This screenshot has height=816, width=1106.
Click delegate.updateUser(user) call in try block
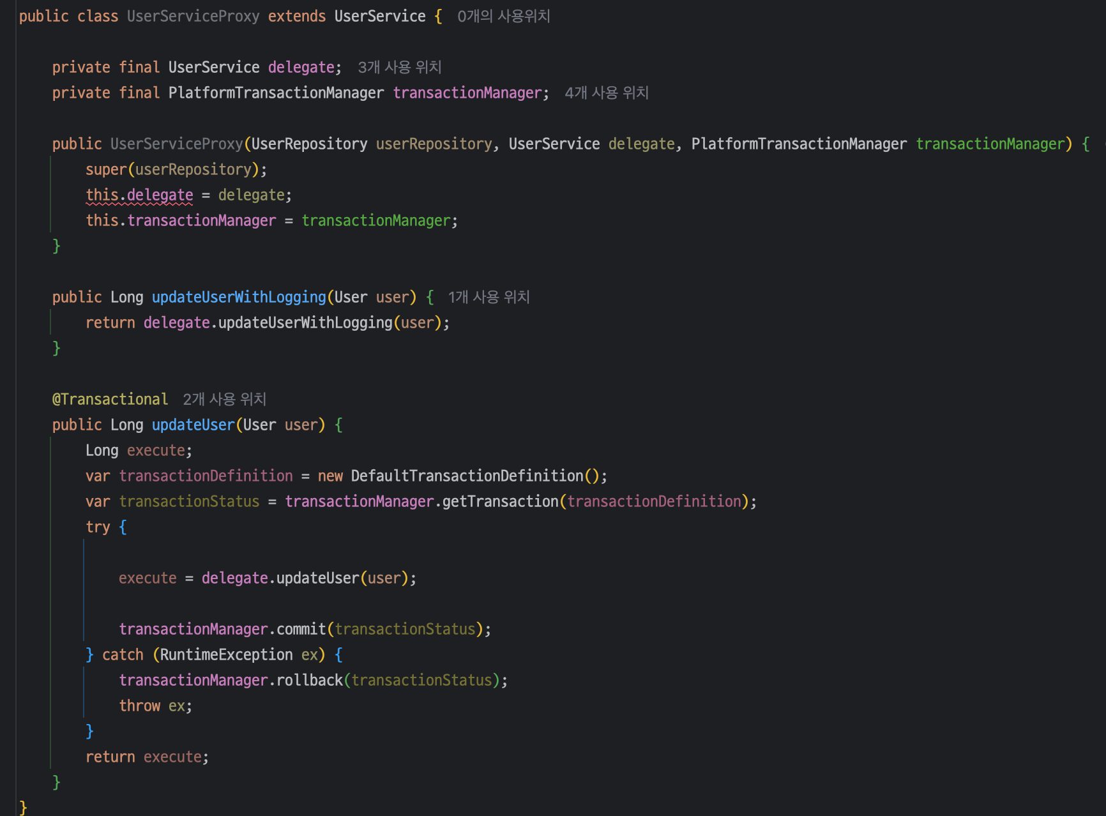tap(305, 578)
